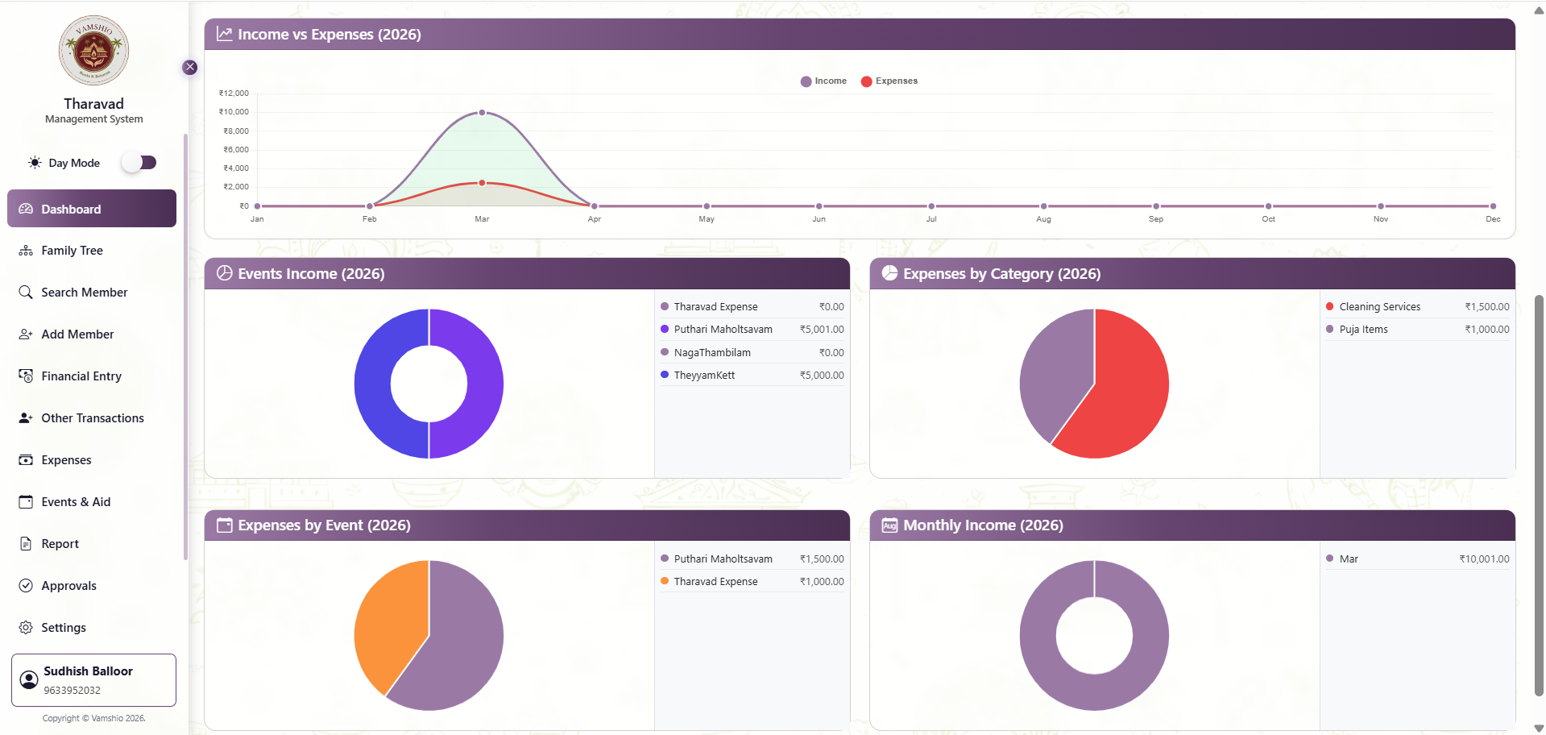Collapse the sidebar with the round X button
Screen dimensions: 1546x735
[x=190, y=68]
